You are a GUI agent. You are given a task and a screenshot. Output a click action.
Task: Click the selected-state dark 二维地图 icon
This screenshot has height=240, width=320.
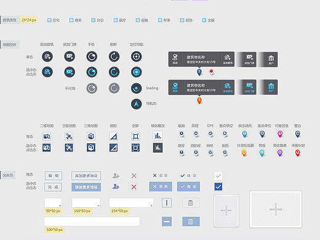pos(47,148)
